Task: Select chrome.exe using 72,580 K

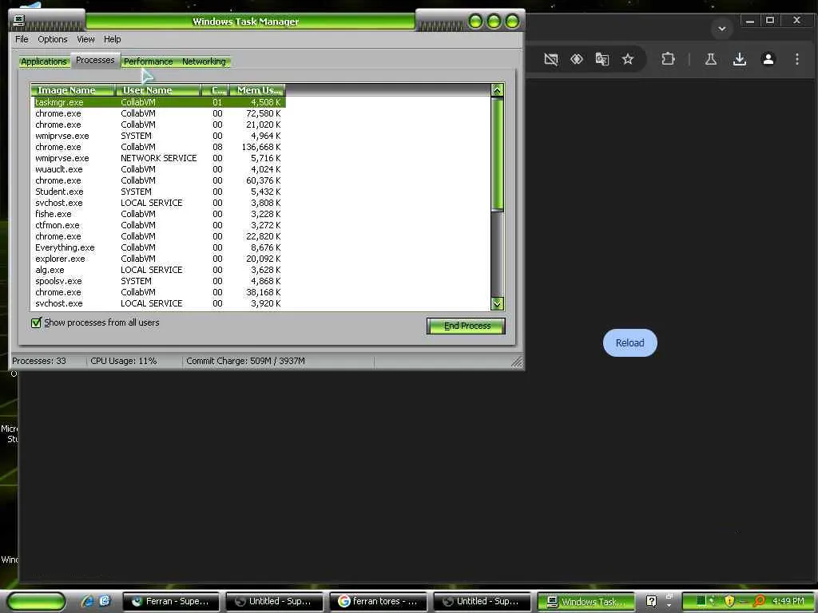Action: [x=158, y=113]
